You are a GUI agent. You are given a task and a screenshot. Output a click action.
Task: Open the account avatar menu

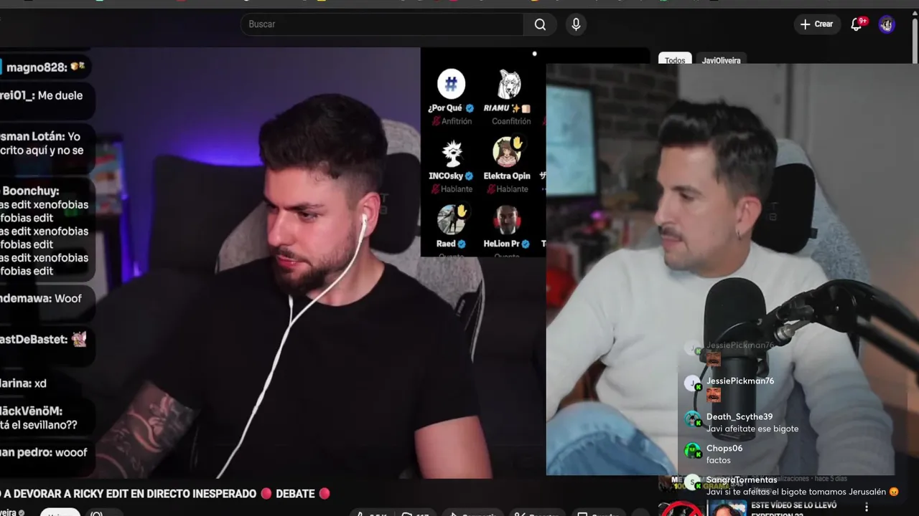click(x=887, y=24)
